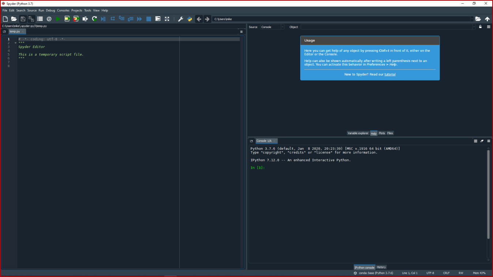Image resolution: width=493 pixels, height=277 pixels.
Task: Maximize the current pane
Action: 158,19
